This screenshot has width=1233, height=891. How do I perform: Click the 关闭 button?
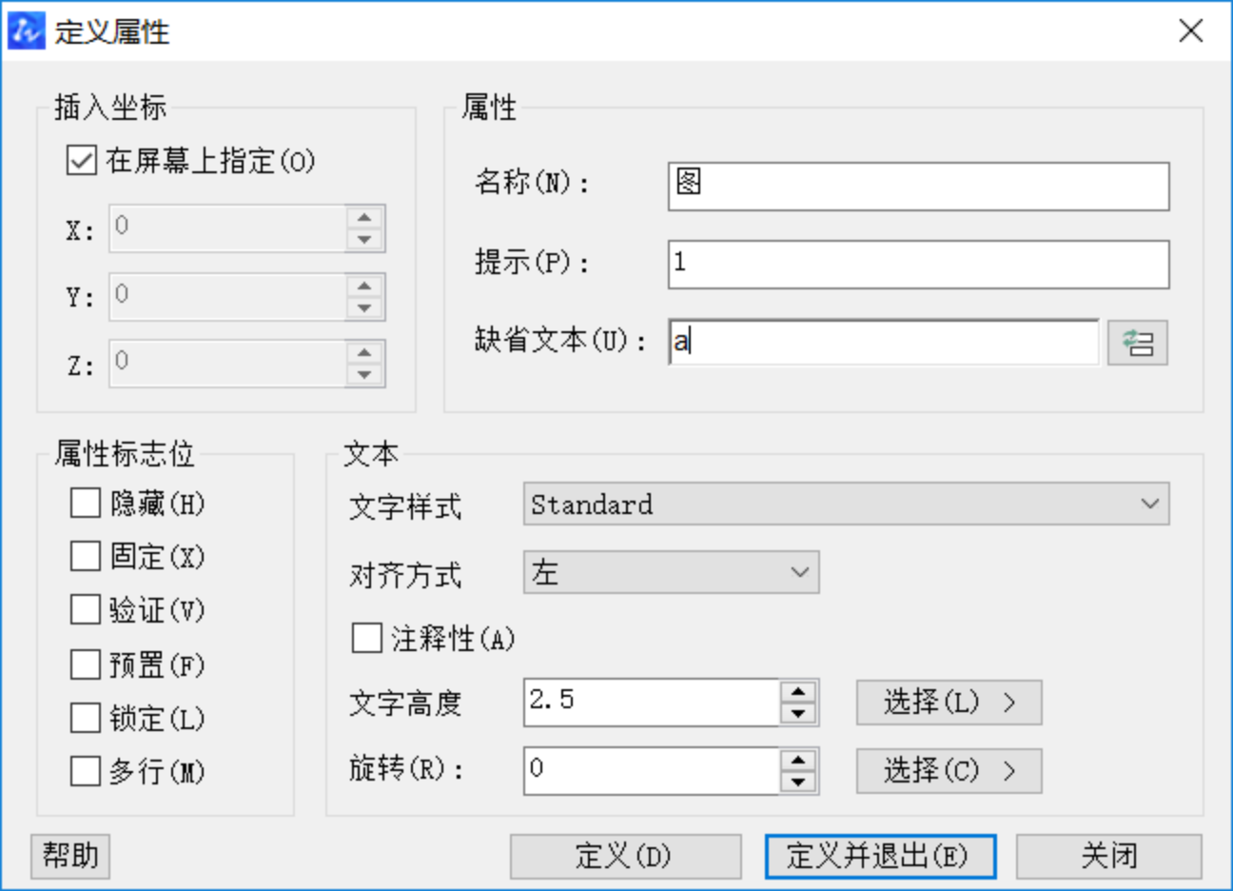[x=1108, y=856]
